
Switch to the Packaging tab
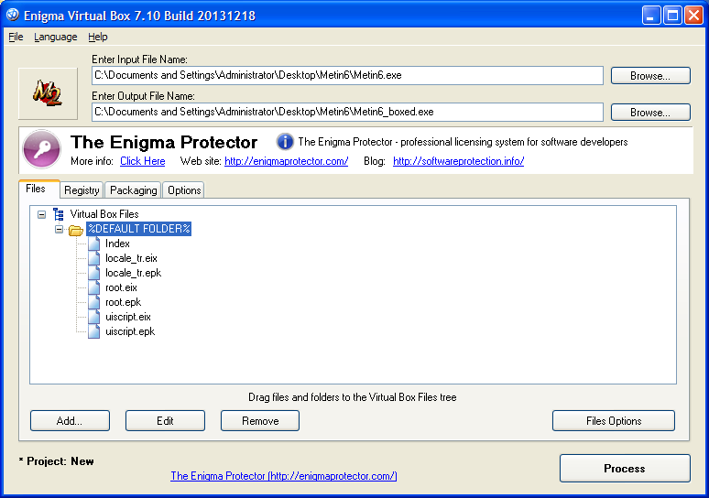(x=134, y=190)
